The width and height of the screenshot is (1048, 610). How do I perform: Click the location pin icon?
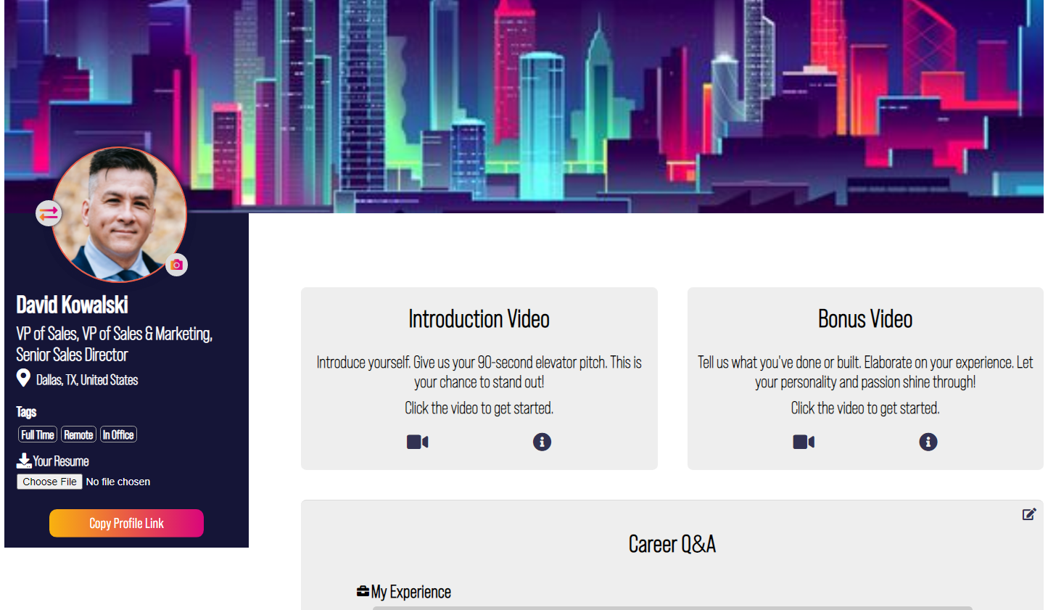tap(23, 379)
